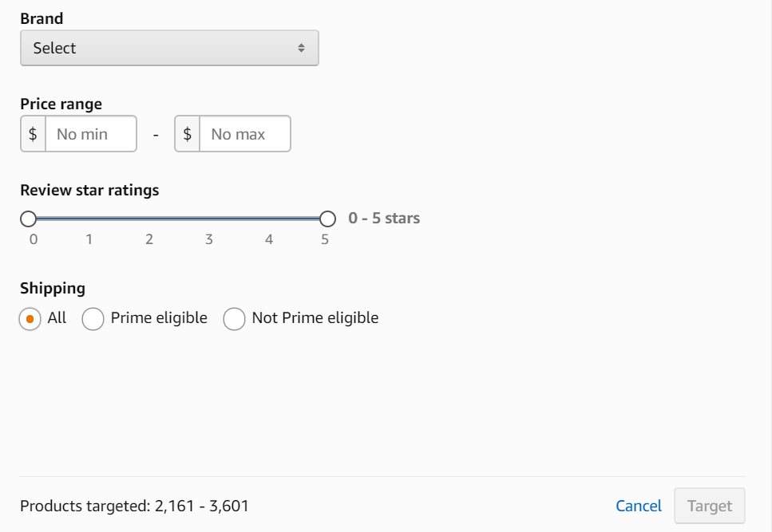Click star rating tick mark 4
This screenshot has width=772, height=532.
point(269,239)
